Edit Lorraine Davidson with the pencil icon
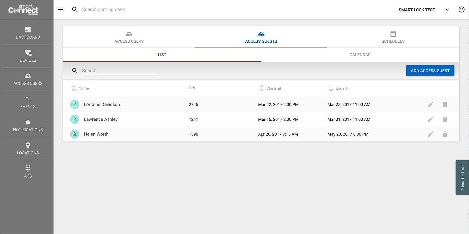The width and height of the screenshot is (469, 234). (x=430, y=105)
